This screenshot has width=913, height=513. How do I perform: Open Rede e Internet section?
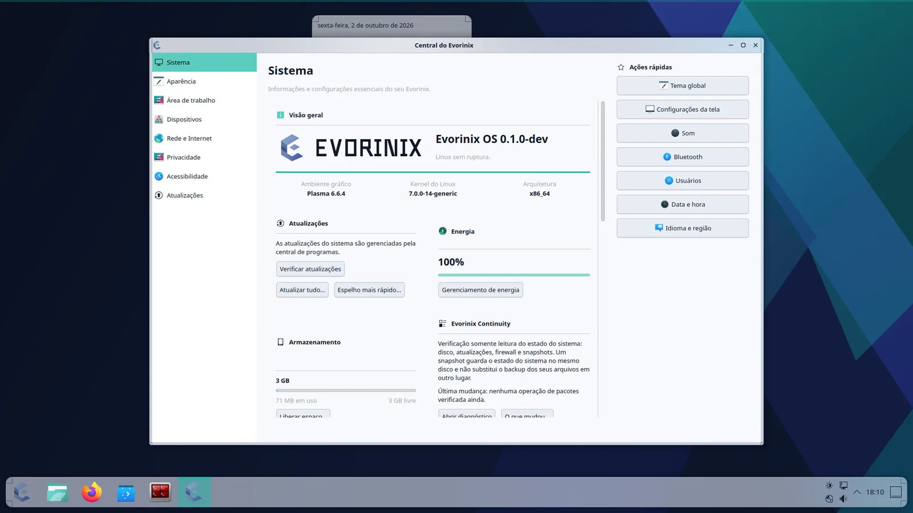(204, 139)
